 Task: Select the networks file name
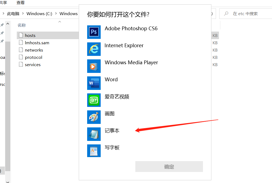coord(34,50)
